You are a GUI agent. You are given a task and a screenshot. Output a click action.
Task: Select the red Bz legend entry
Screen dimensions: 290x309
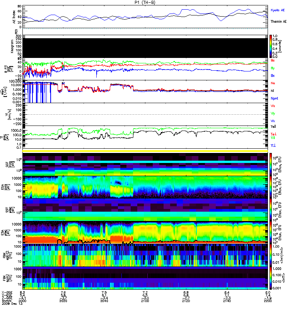coord(273,60)
